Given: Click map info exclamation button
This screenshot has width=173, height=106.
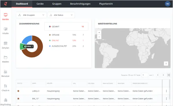Looking at the screenshot, I should 166,64.
